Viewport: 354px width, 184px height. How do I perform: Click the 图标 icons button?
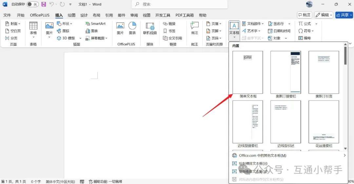point(63,31)
